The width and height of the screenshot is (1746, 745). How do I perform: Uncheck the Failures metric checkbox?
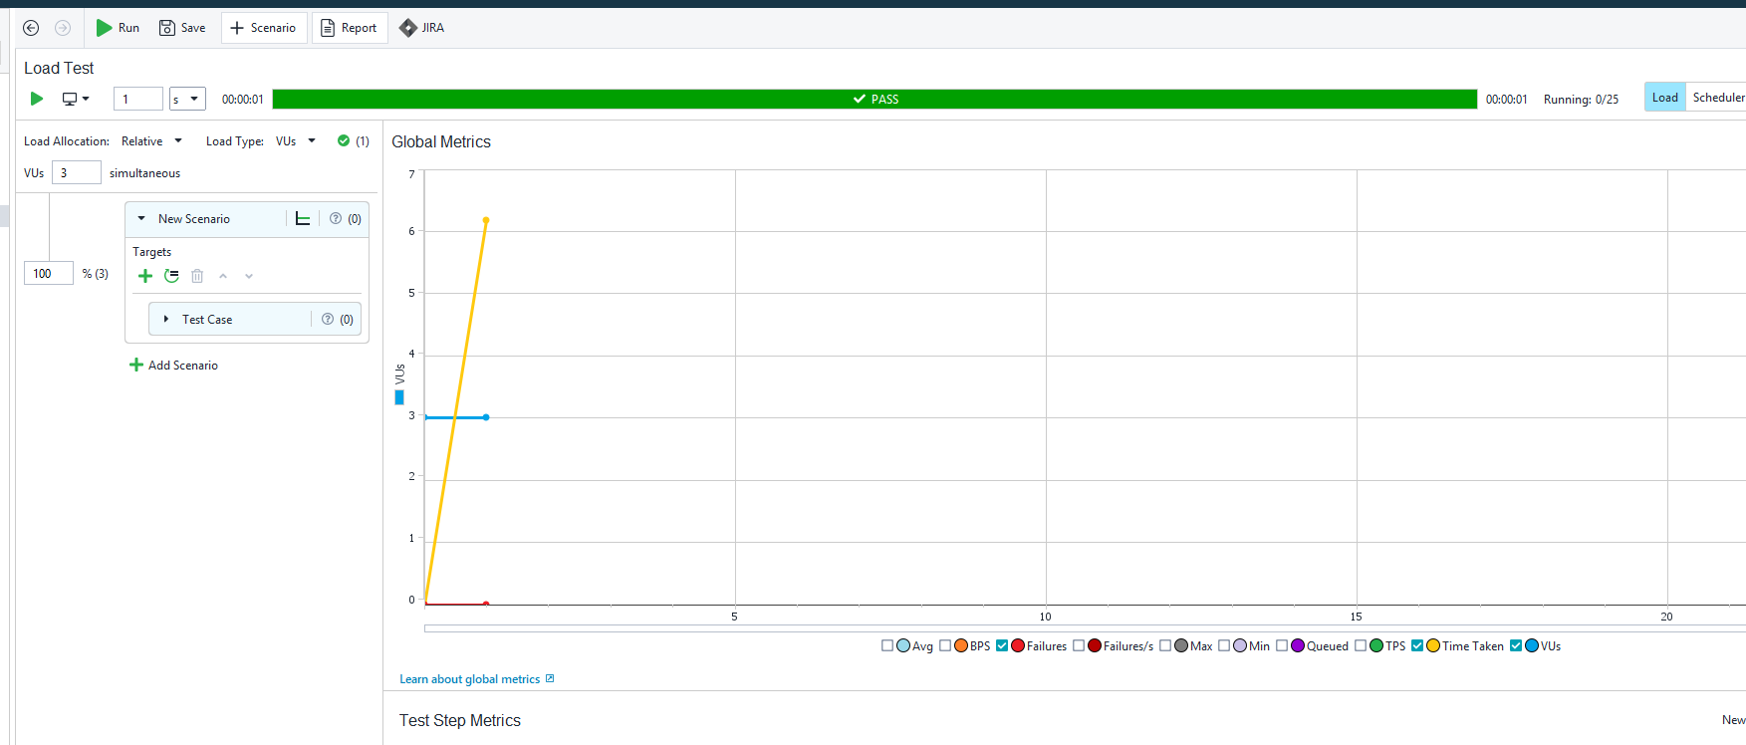pyautogui.click(x=1002, y=646)
